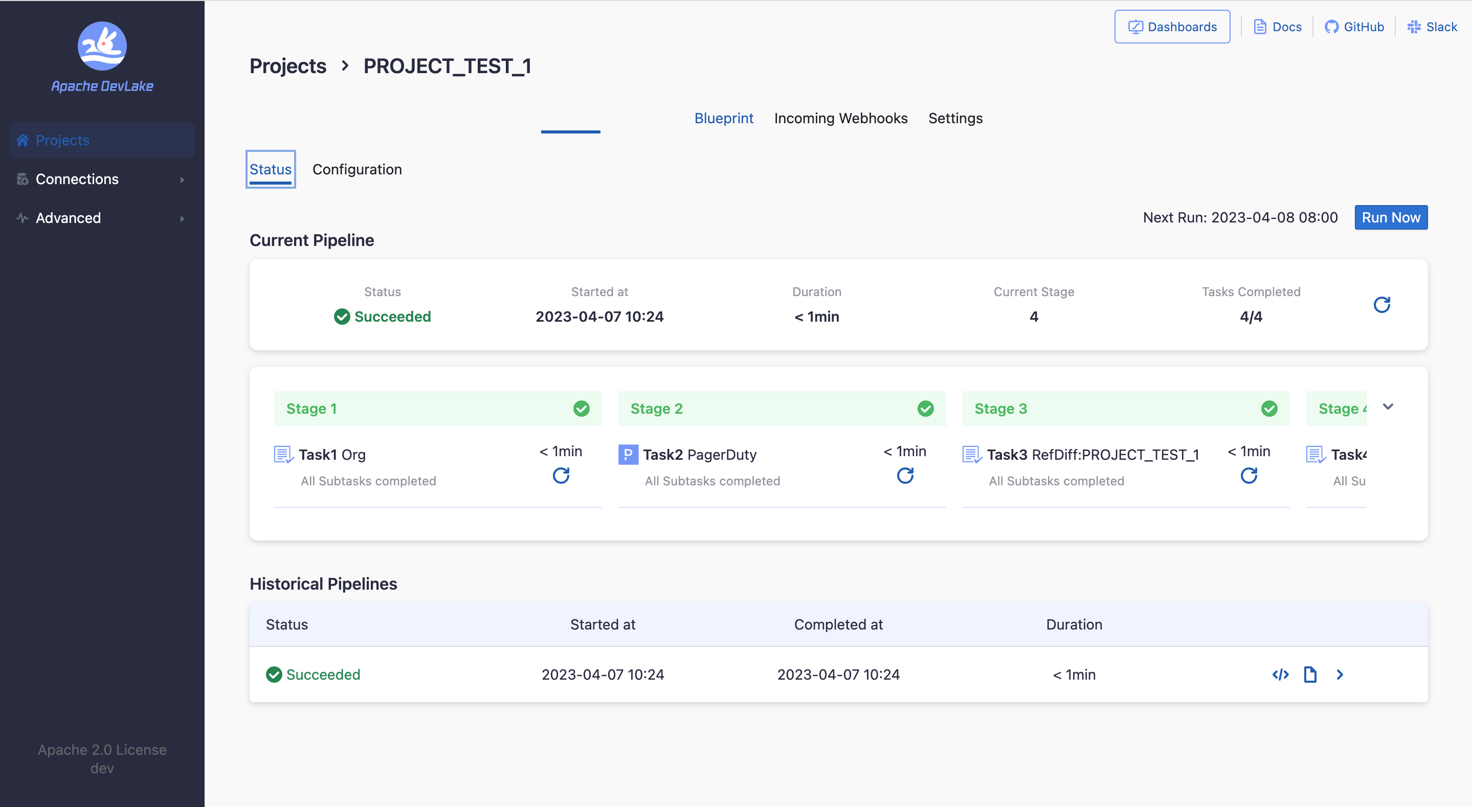This screenshot has height=807, width=1472.
Task: Collapse the pipeline stages panel
Action: (x=1388, y=407)
